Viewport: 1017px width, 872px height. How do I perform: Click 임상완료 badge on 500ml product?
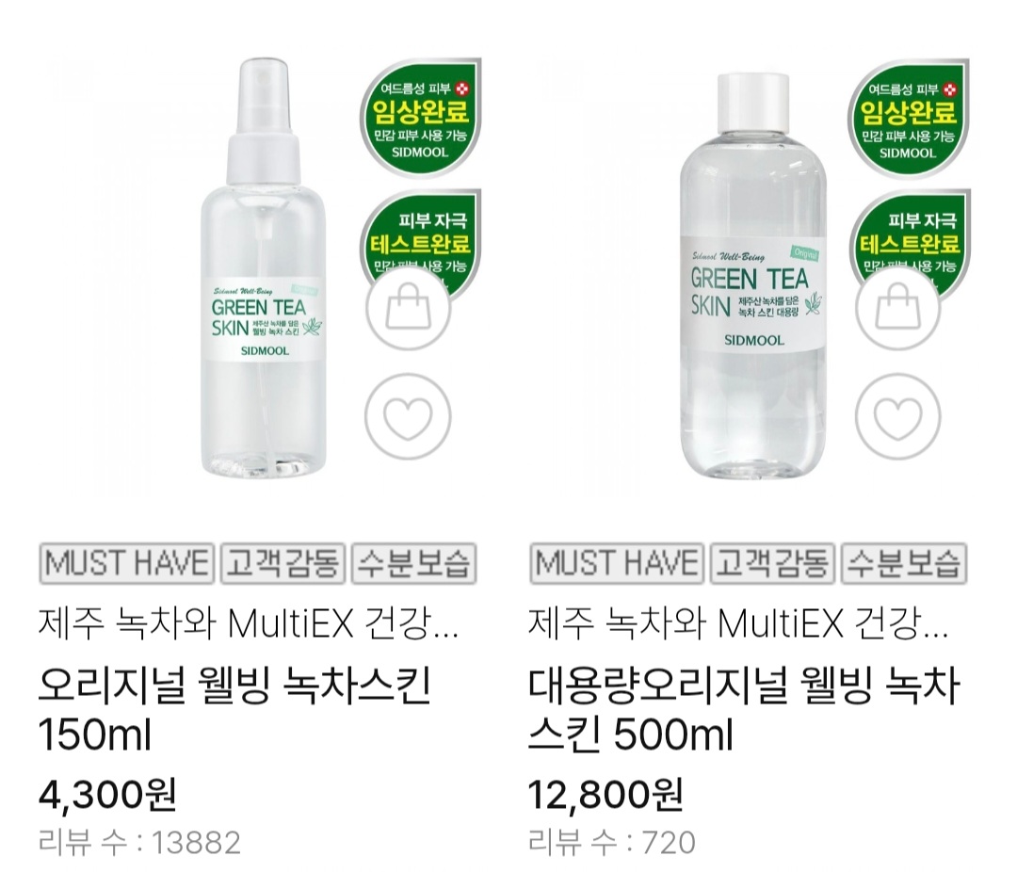[x=909, y=118]
